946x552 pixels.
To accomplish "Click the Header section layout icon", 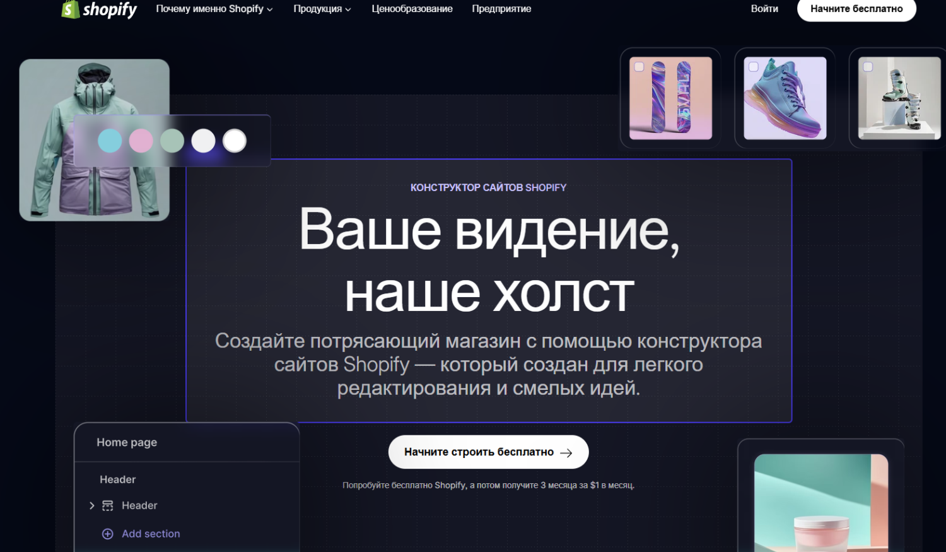I will click(108, 505).
